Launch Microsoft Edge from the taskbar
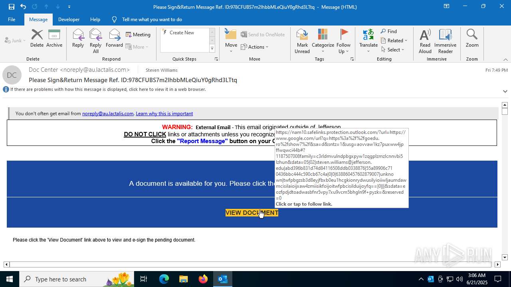Screen dimensions: 511x287 [x=164, y=279]
